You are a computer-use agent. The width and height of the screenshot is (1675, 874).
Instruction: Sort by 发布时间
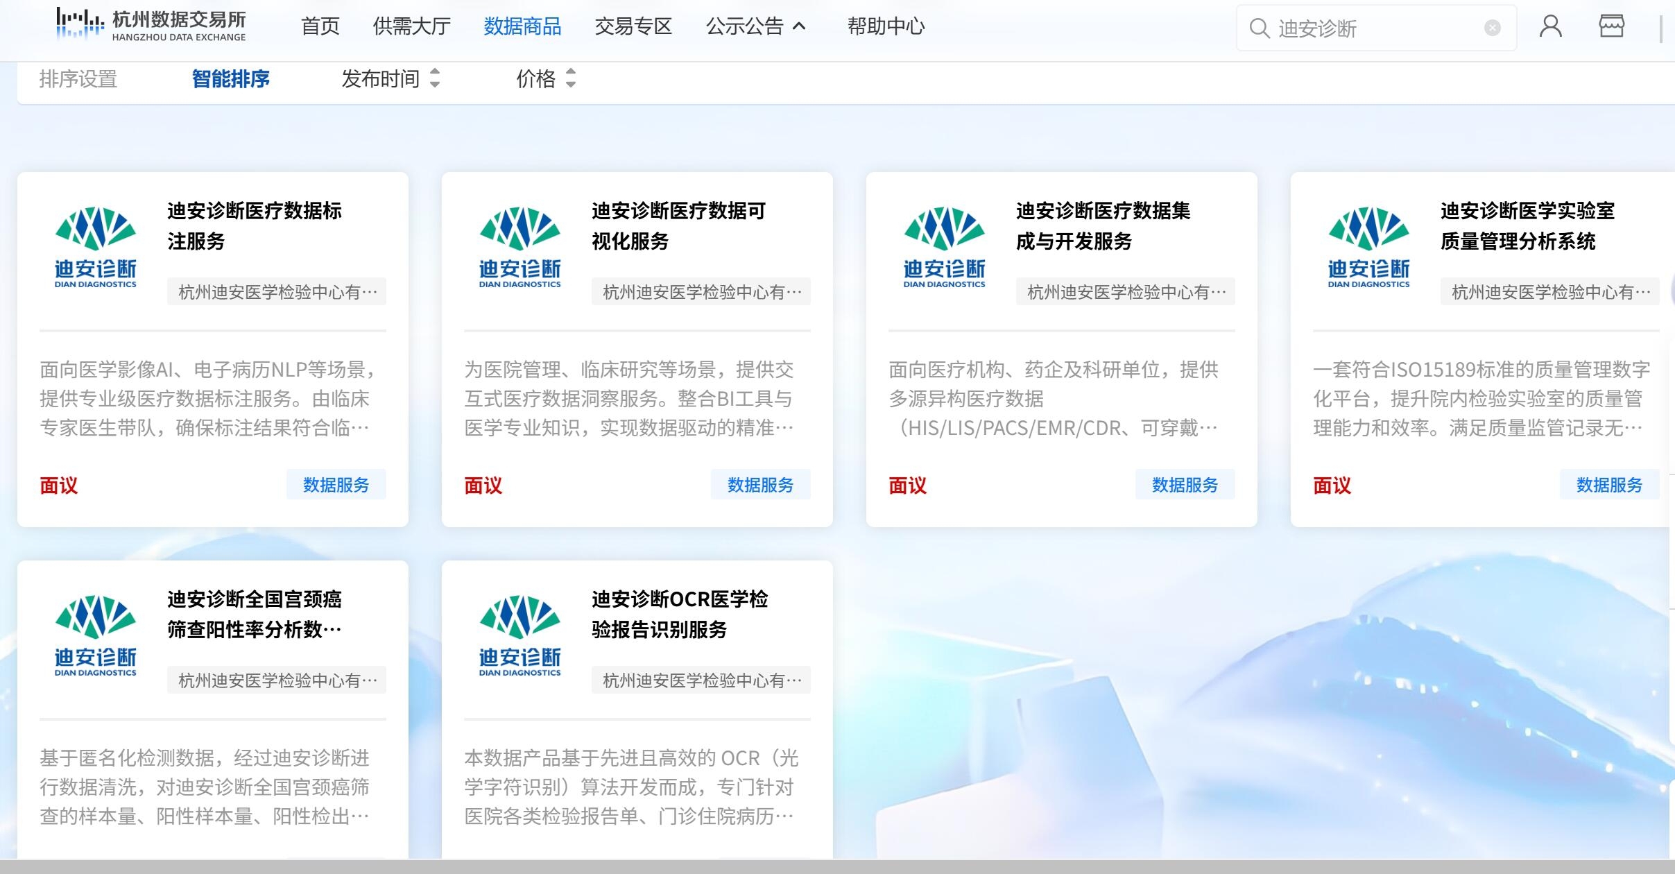pyautogui.click(x=390, y=79)
